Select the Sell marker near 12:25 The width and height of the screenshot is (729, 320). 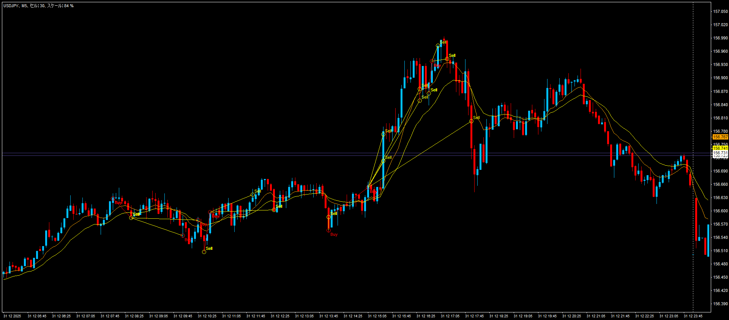[274, 210]
